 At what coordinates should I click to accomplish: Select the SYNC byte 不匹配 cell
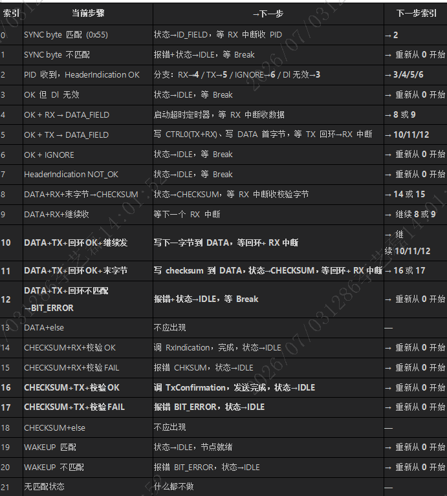[88, 55]
